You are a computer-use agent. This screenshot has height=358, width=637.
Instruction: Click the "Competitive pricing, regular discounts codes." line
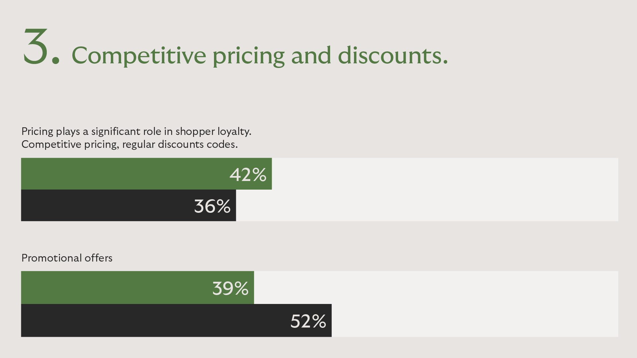[x=129, y=145]
